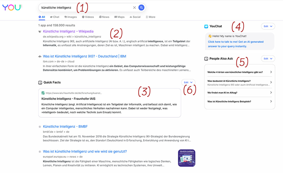Viewport: 283px width, 173px height.
Task: Click the 'bmbf.de > bmbf > de' breadcrumb
Action: coord(56,132)
